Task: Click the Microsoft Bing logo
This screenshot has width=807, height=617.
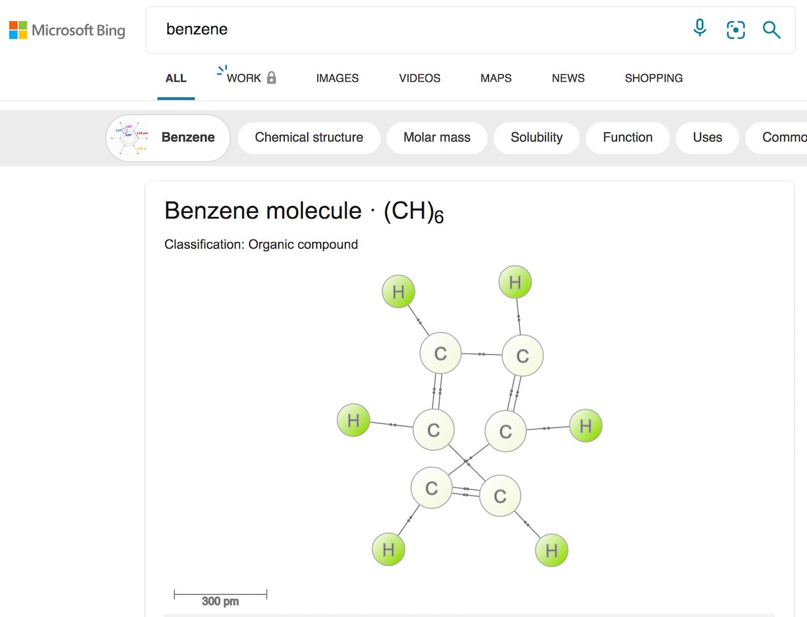Action: [x=67, y=30]
